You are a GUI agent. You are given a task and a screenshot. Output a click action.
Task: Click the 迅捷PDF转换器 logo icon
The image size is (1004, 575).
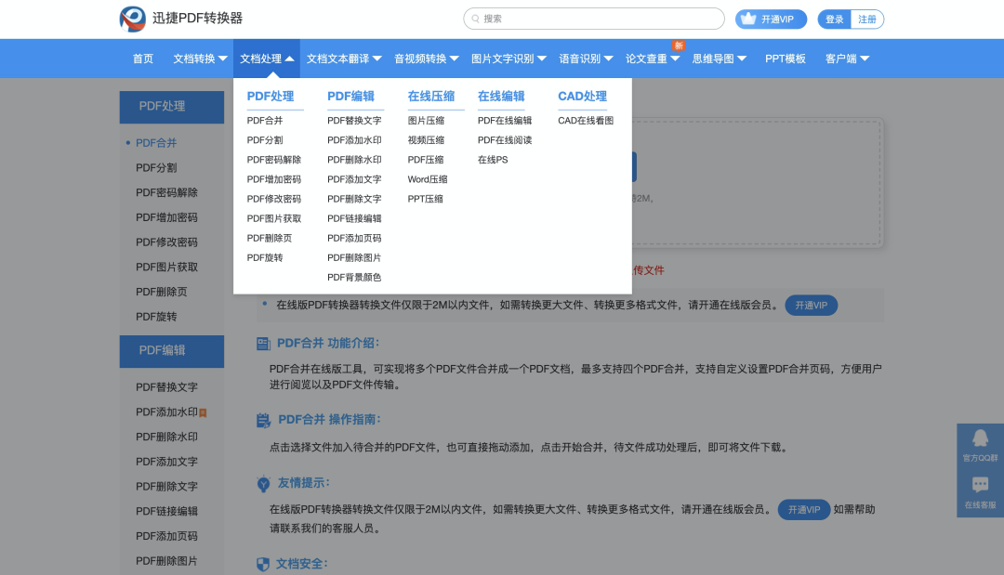133,19
